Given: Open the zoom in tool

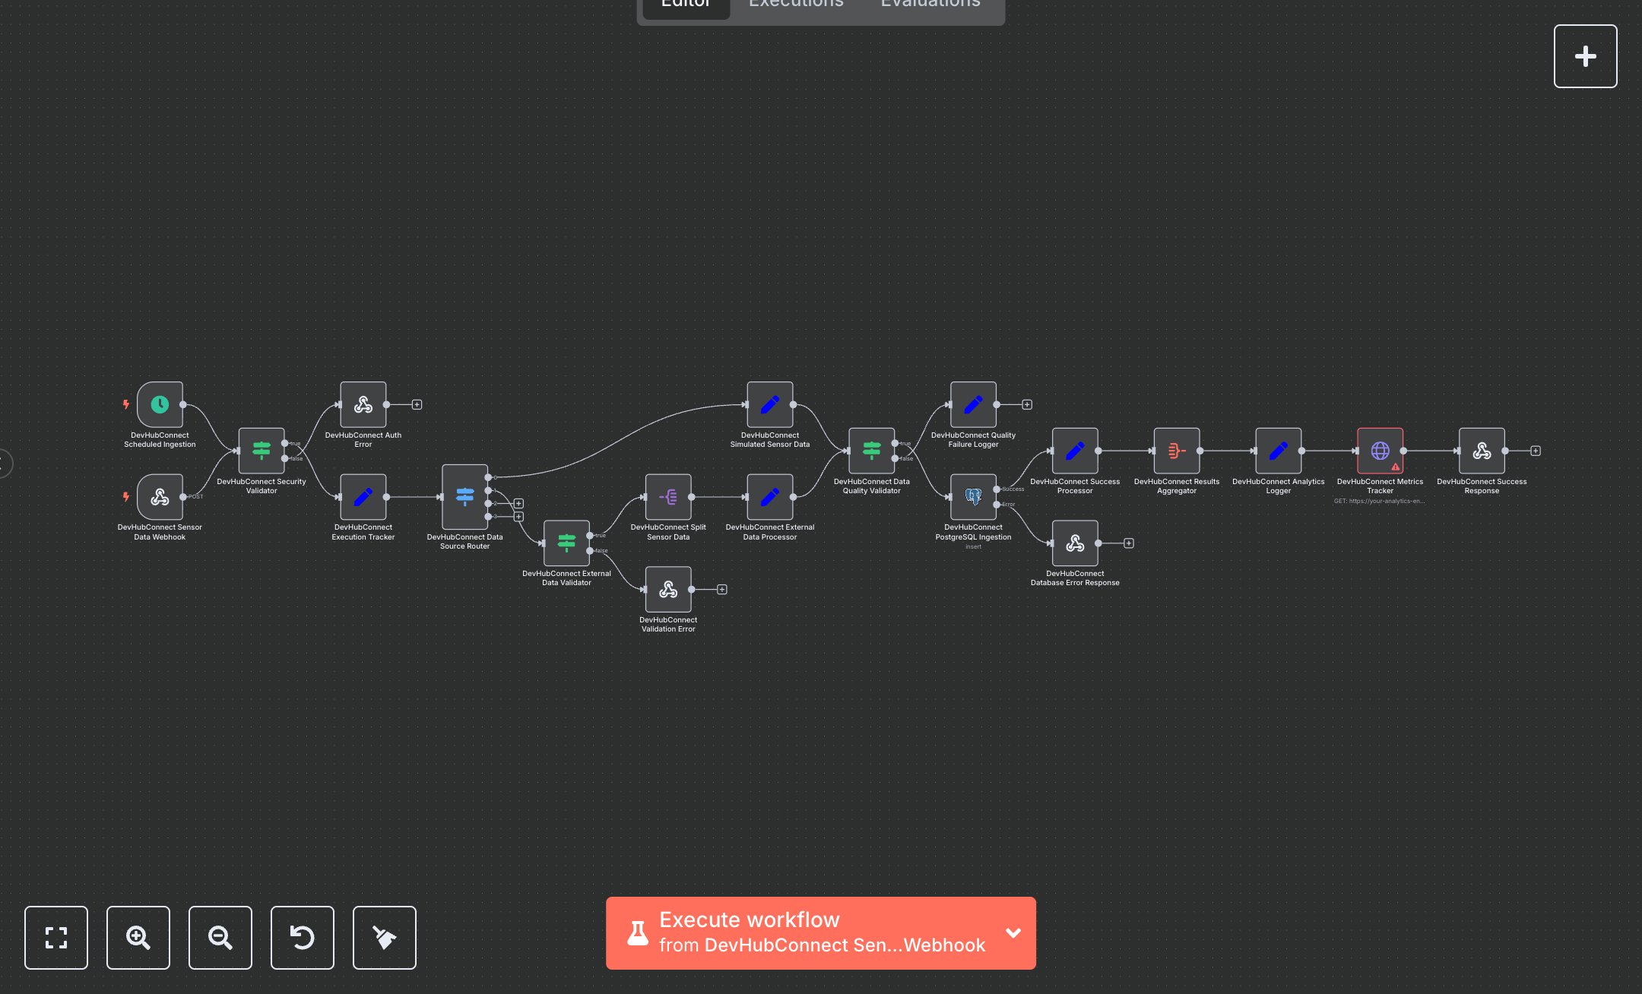Looking at the screenshot, I should 138,938.
